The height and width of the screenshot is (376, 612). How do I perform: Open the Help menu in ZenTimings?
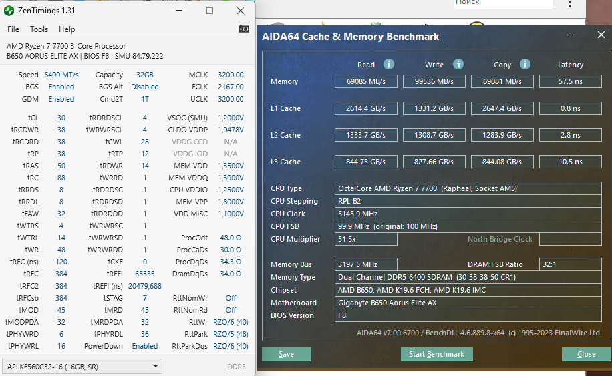point(67,29)
